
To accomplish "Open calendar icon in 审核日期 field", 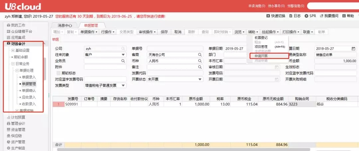I will (x=277, y=67).
